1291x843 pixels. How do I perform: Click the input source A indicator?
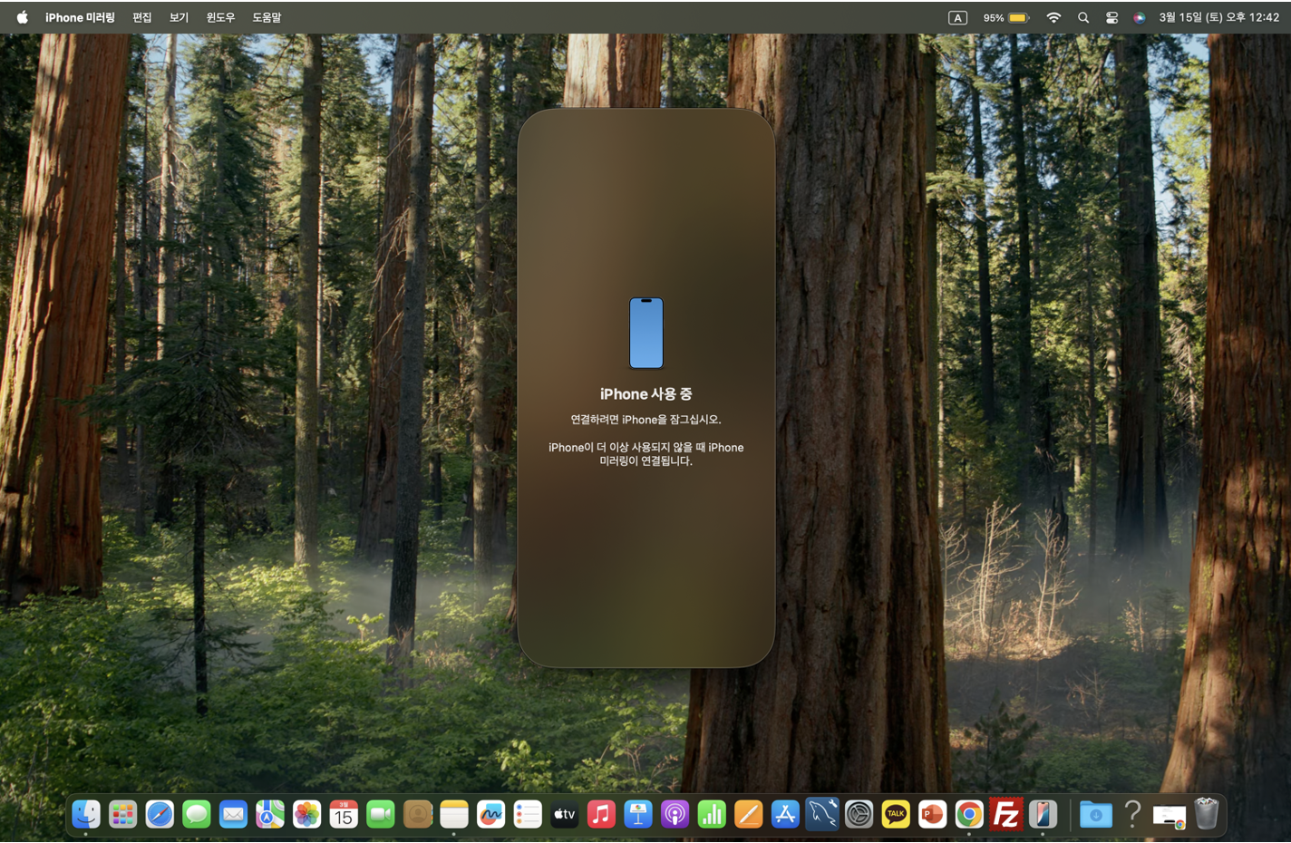point(957,17)
